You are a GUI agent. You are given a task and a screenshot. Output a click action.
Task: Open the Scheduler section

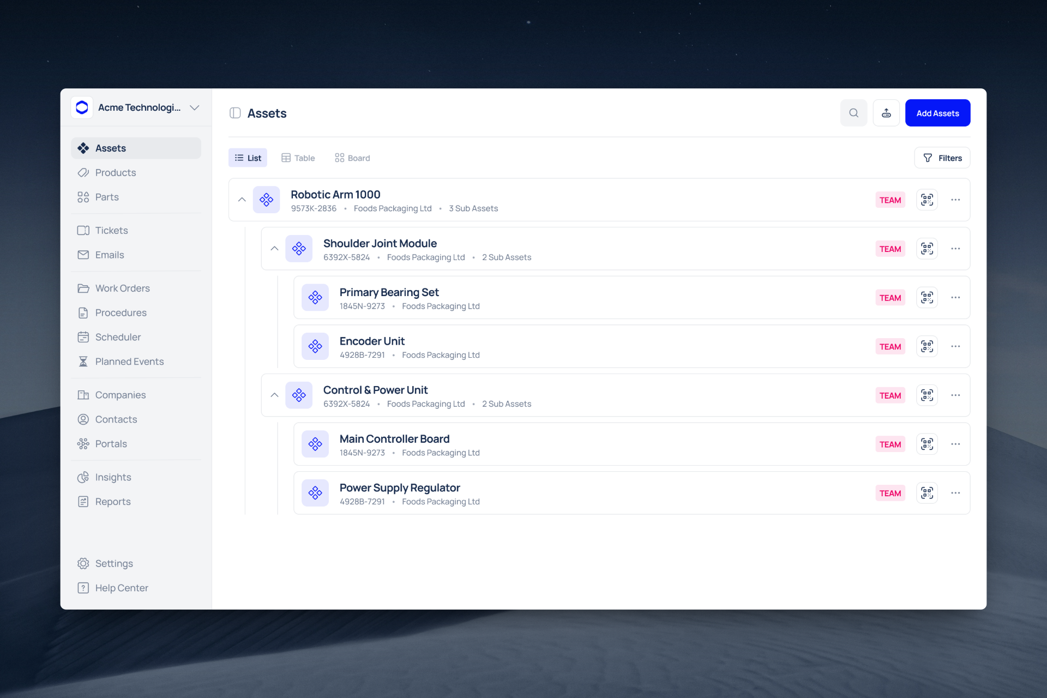pyautogui.click(x=118, y=337)
